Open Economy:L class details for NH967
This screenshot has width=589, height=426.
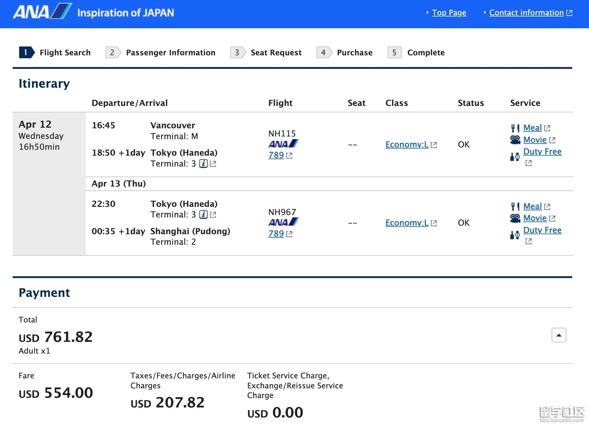pos(407,223)
